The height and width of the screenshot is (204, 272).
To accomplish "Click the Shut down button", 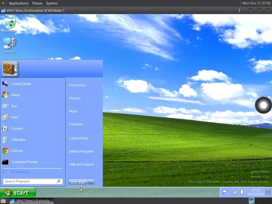I will click(78, 182).
